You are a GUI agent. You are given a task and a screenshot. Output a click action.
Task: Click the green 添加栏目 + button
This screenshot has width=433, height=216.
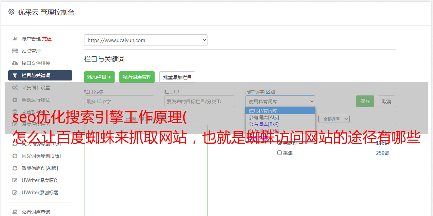tap(99, 77)
